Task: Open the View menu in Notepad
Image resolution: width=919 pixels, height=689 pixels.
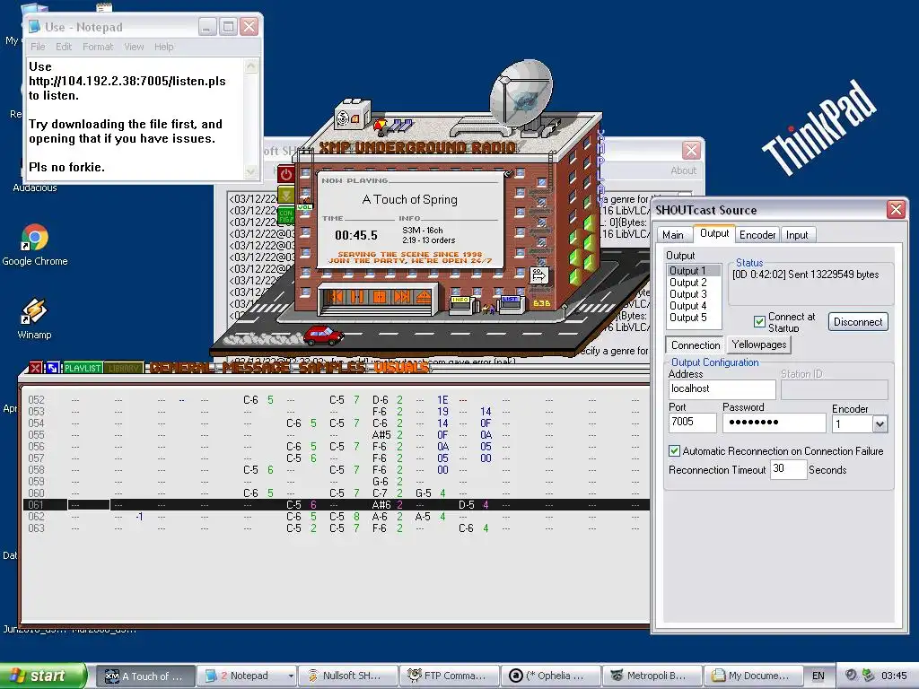Action: coord(134,47)
